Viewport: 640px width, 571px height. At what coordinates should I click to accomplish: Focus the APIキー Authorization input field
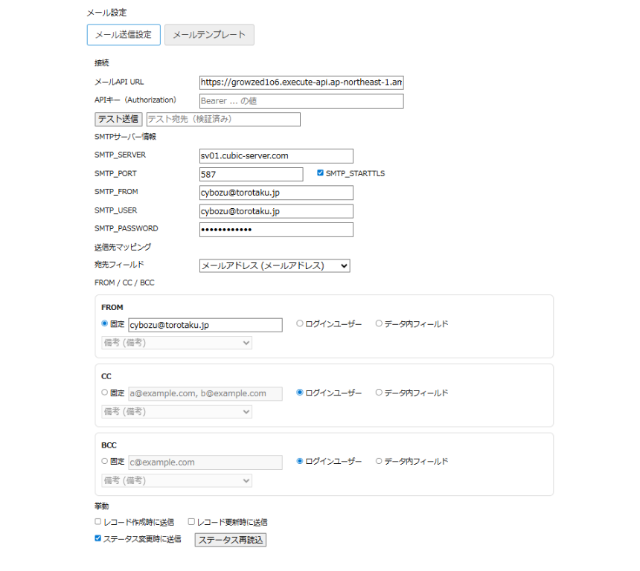coord(301,101)
